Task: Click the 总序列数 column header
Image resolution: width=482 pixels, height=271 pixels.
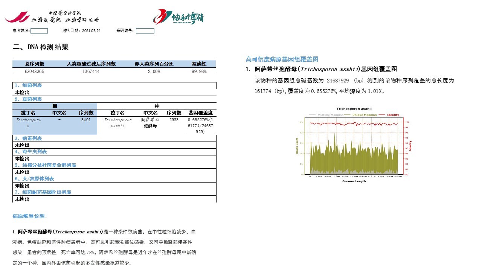Action: pyautogui.click(x=35, y=64)
